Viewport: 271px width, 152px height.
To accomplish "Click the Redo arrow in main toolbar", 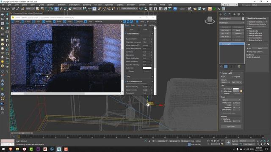I will point(8,9).
